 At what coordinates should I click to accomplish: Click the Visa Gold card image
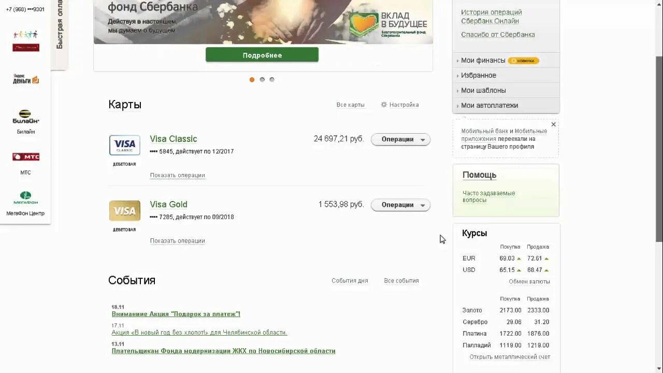pos(124,211)
